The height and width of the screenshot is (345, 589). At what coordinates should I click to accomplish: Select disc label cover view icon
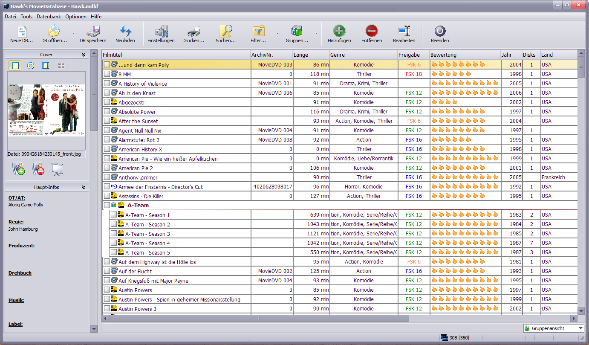coord(31,66)
